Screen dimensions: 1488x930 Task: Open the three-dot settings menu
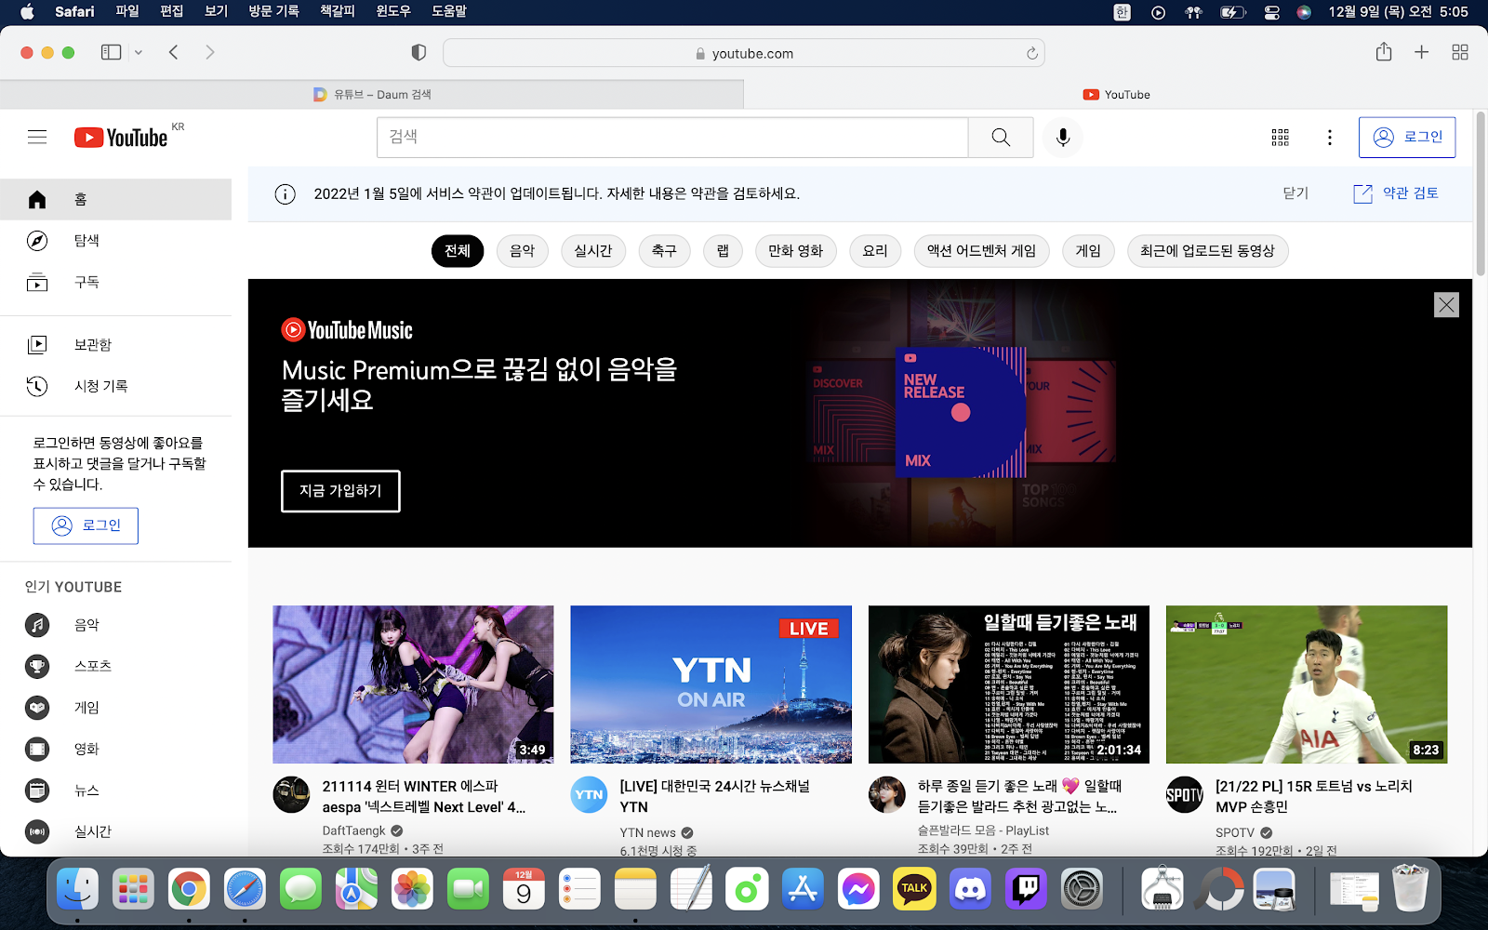coord(1330,138)
